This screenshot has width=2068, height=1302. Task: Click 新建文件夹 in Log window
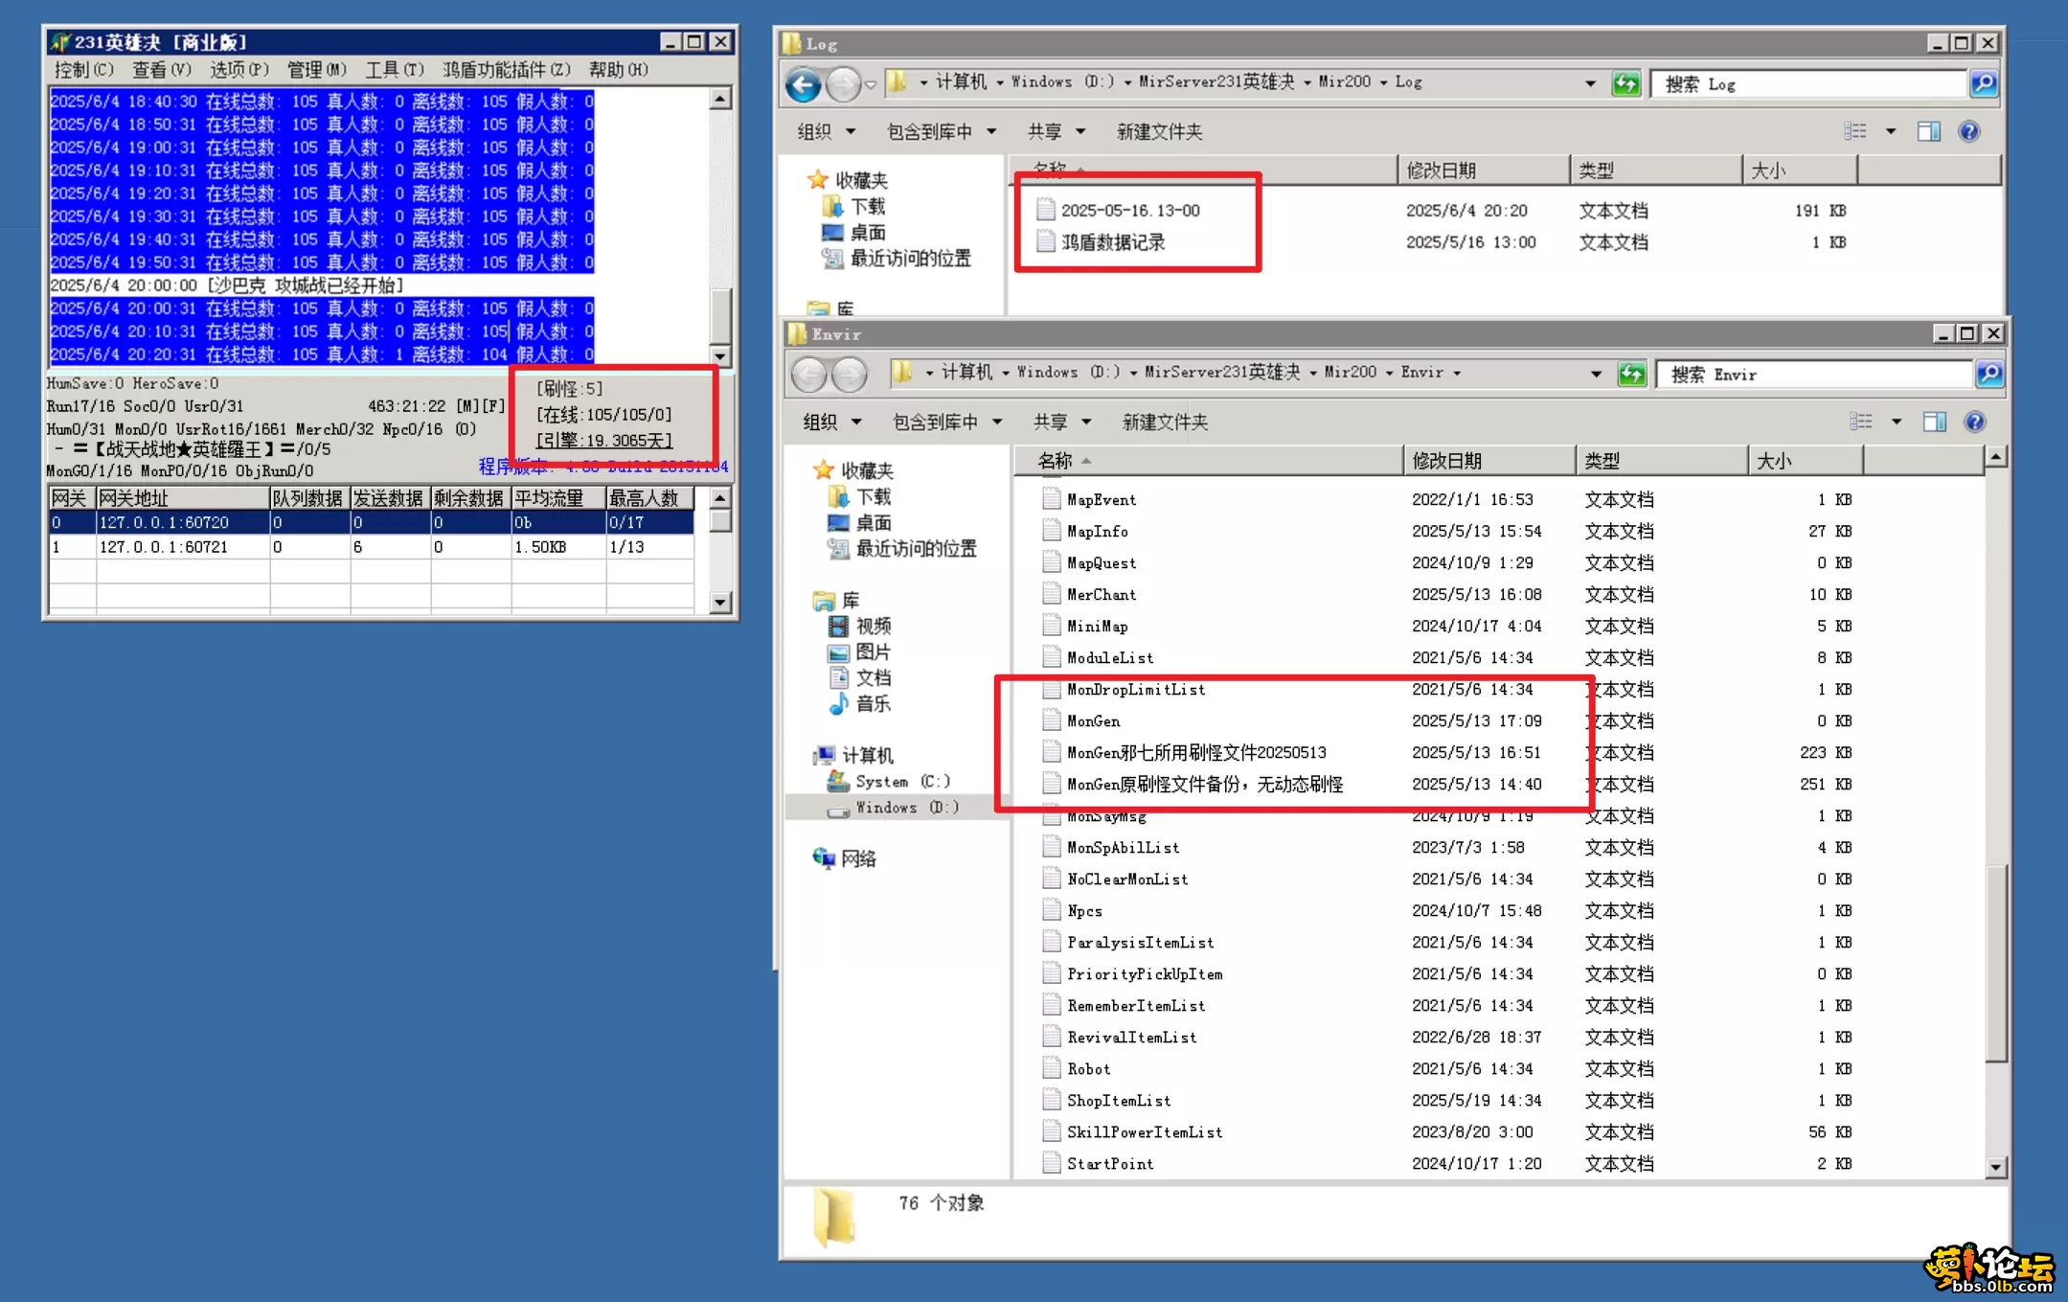(1159, 131)
